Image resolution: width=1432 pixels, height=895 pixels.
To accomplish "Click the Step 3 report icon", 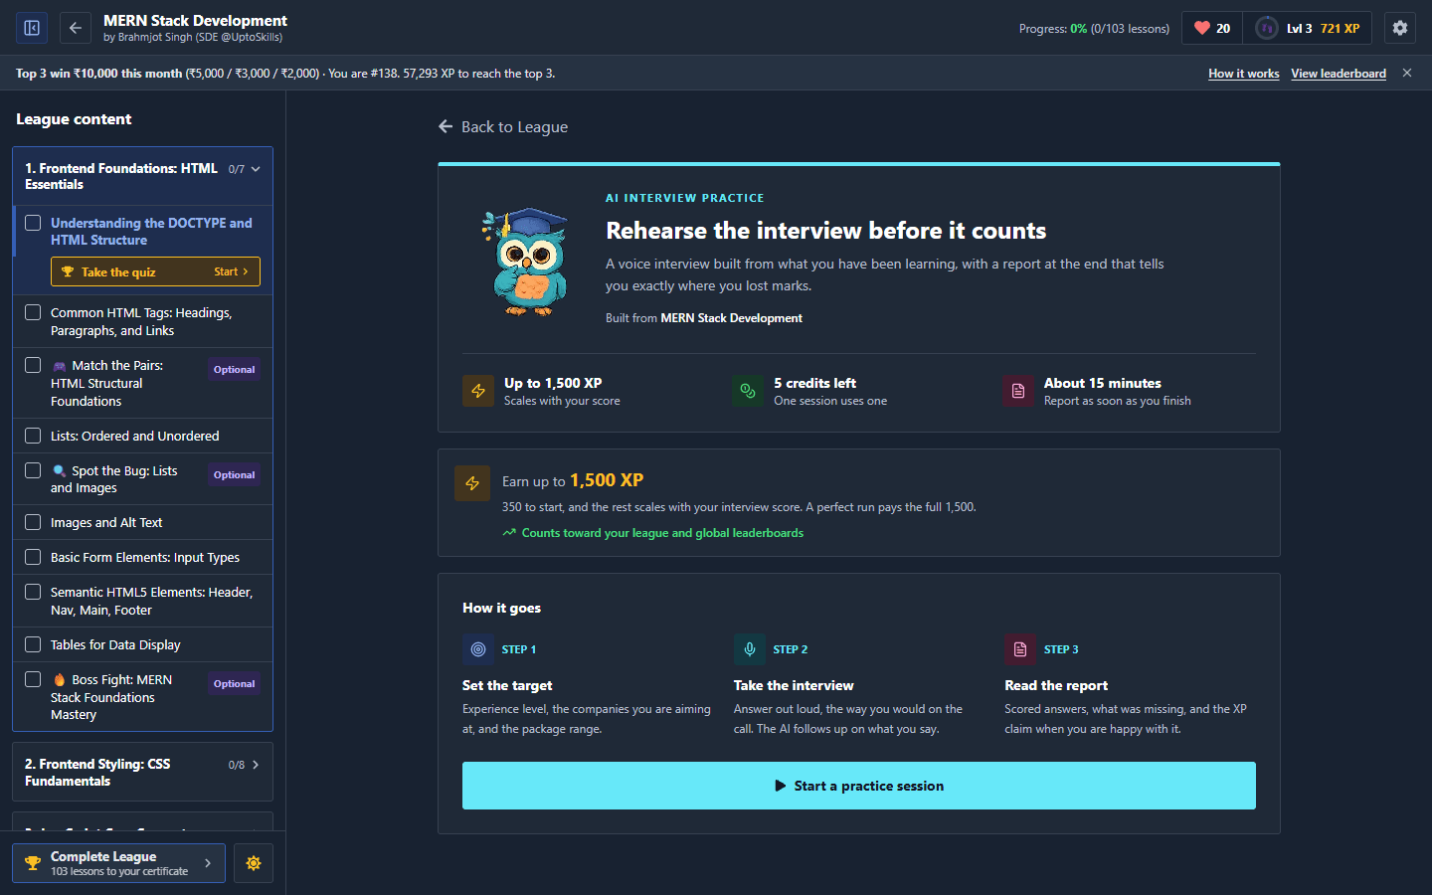I will (1020, 649).
